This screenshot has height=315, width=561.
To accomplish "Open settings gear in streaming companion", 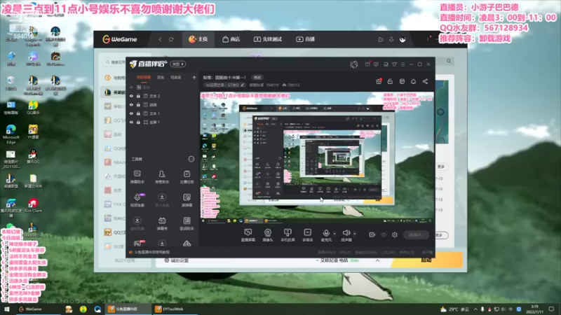I will [x=395, y=234].
